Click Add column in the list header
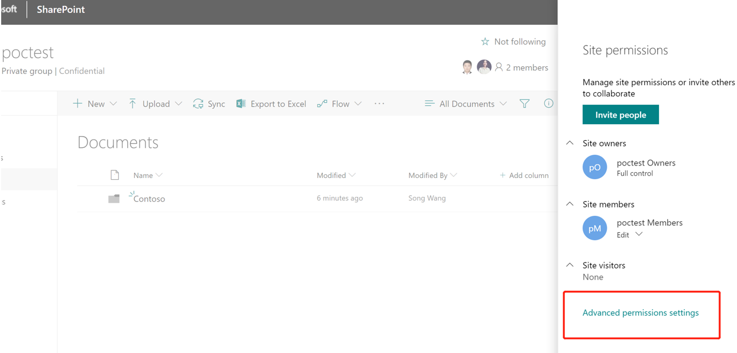 (x=524, y=175)
